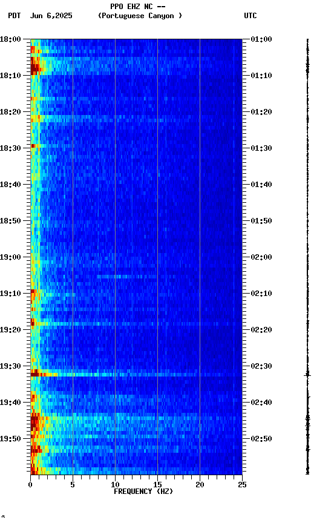Screen dimensions: 334x523
Task: Select the UTC timezone label
Action: click(250, 16)
